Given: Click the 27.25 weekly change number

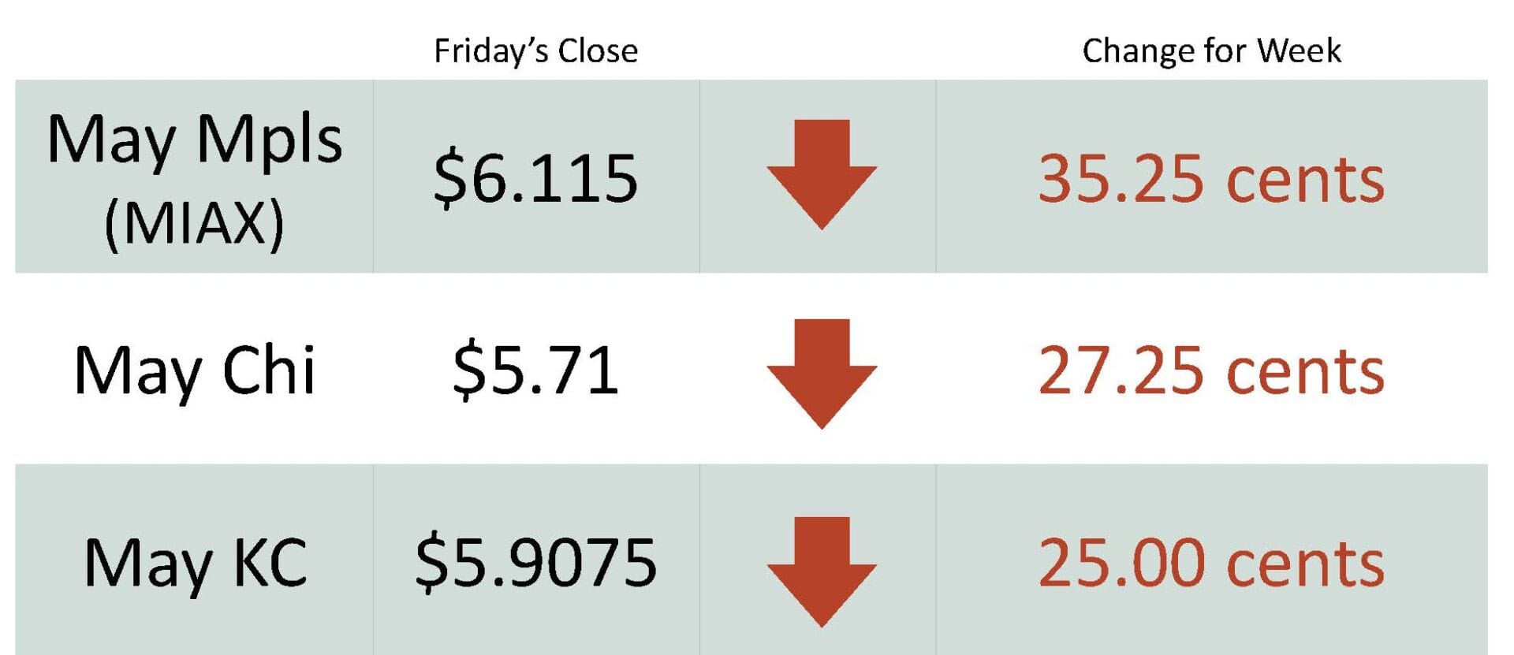Looking at the screenshot, I should pyautogui.click(x=1121, y=370).
